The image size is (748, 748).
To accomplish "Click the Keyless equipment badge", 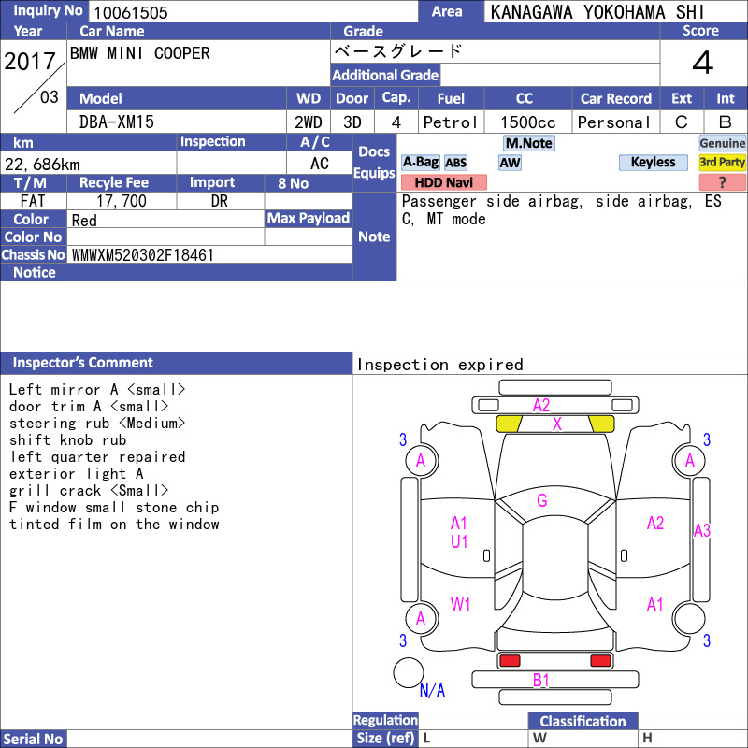I will pos(653,162).
